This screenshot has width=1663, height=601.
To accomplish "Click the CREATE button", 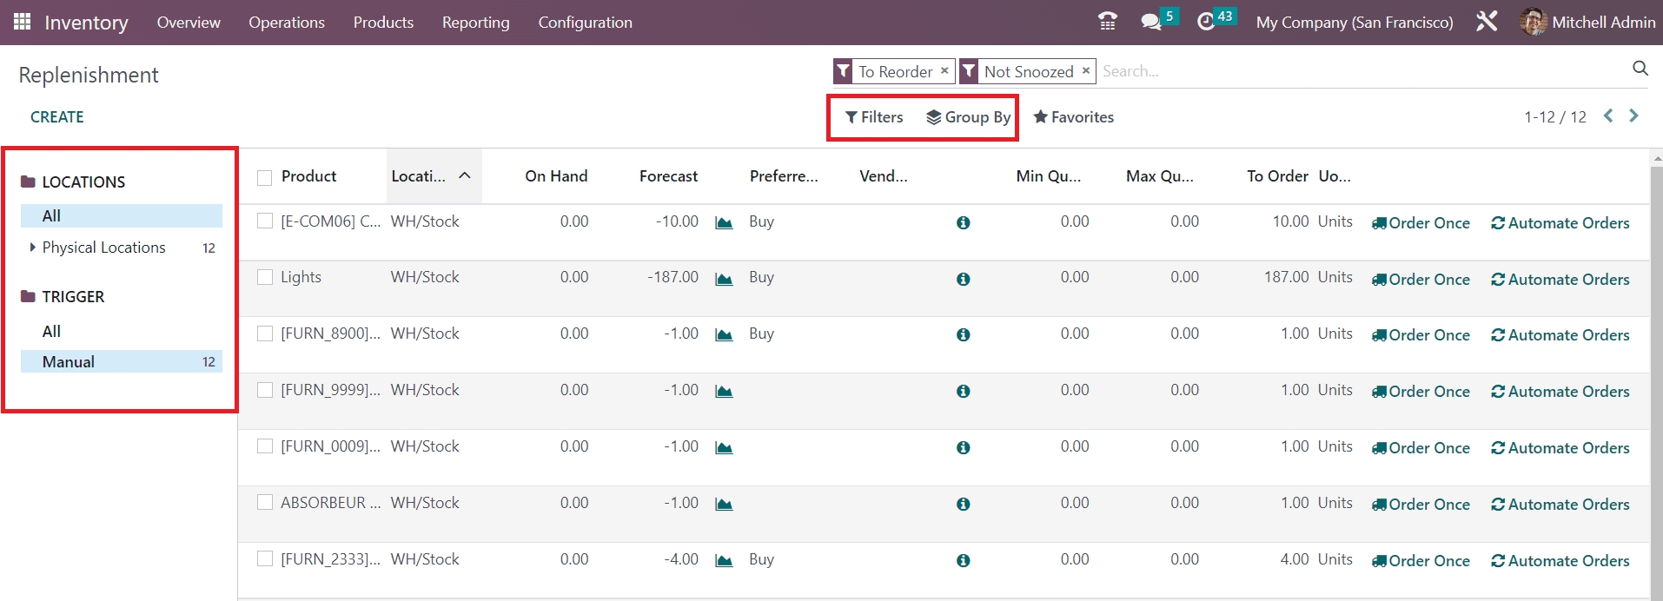I will [57, 117].
